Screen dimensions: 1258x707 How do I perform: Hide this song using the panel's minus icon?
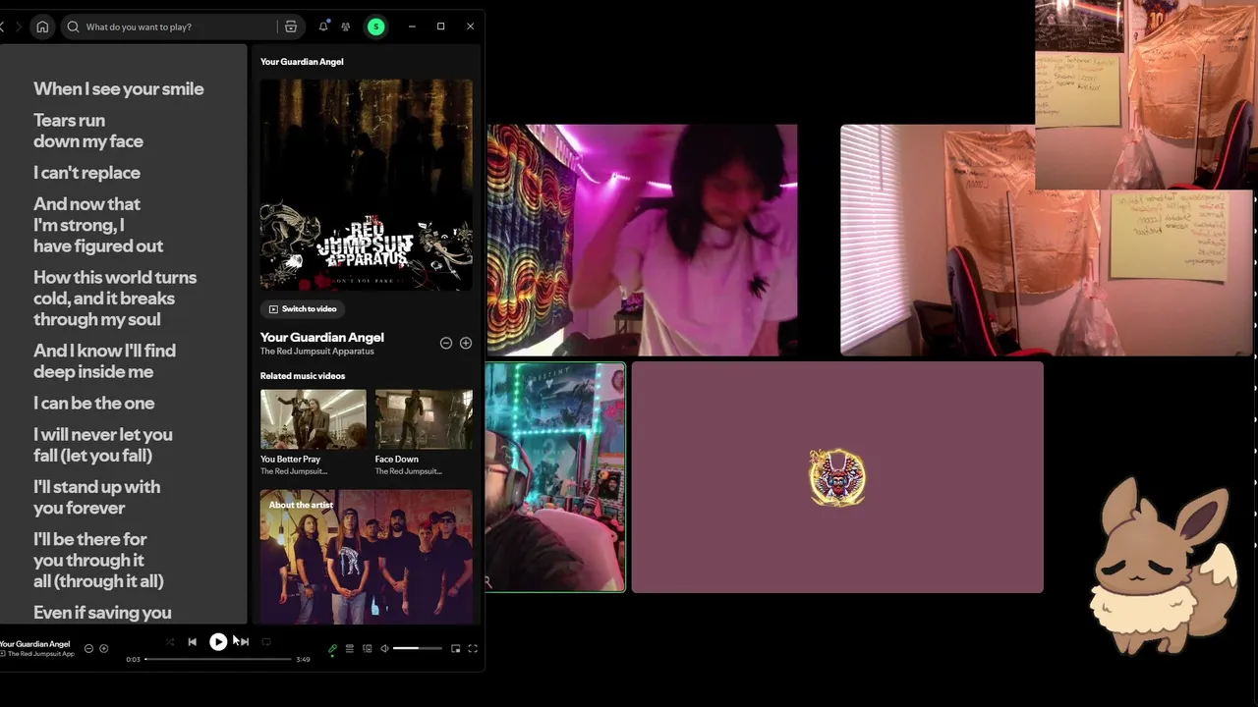click(x=446, y=343)
